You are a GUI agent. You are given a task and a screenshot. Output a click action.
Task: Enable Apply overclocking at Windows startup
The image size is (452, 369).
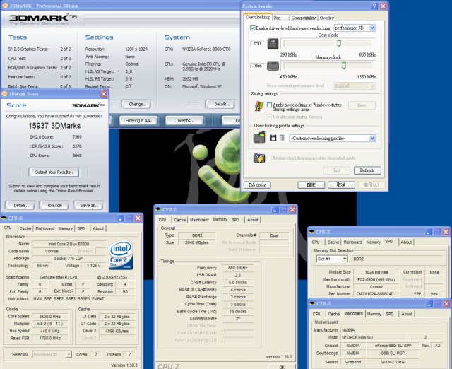tap(270, 105)
